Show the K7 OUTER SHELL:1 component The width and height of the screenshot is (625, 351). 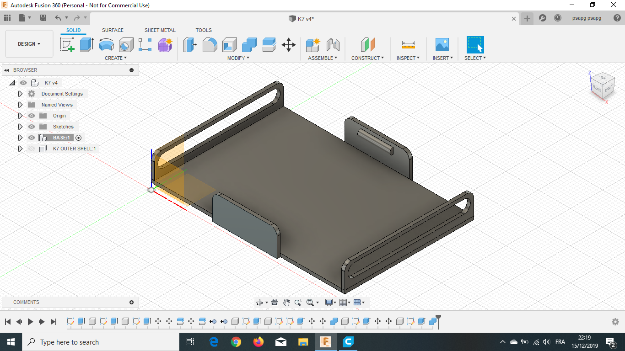32,149
